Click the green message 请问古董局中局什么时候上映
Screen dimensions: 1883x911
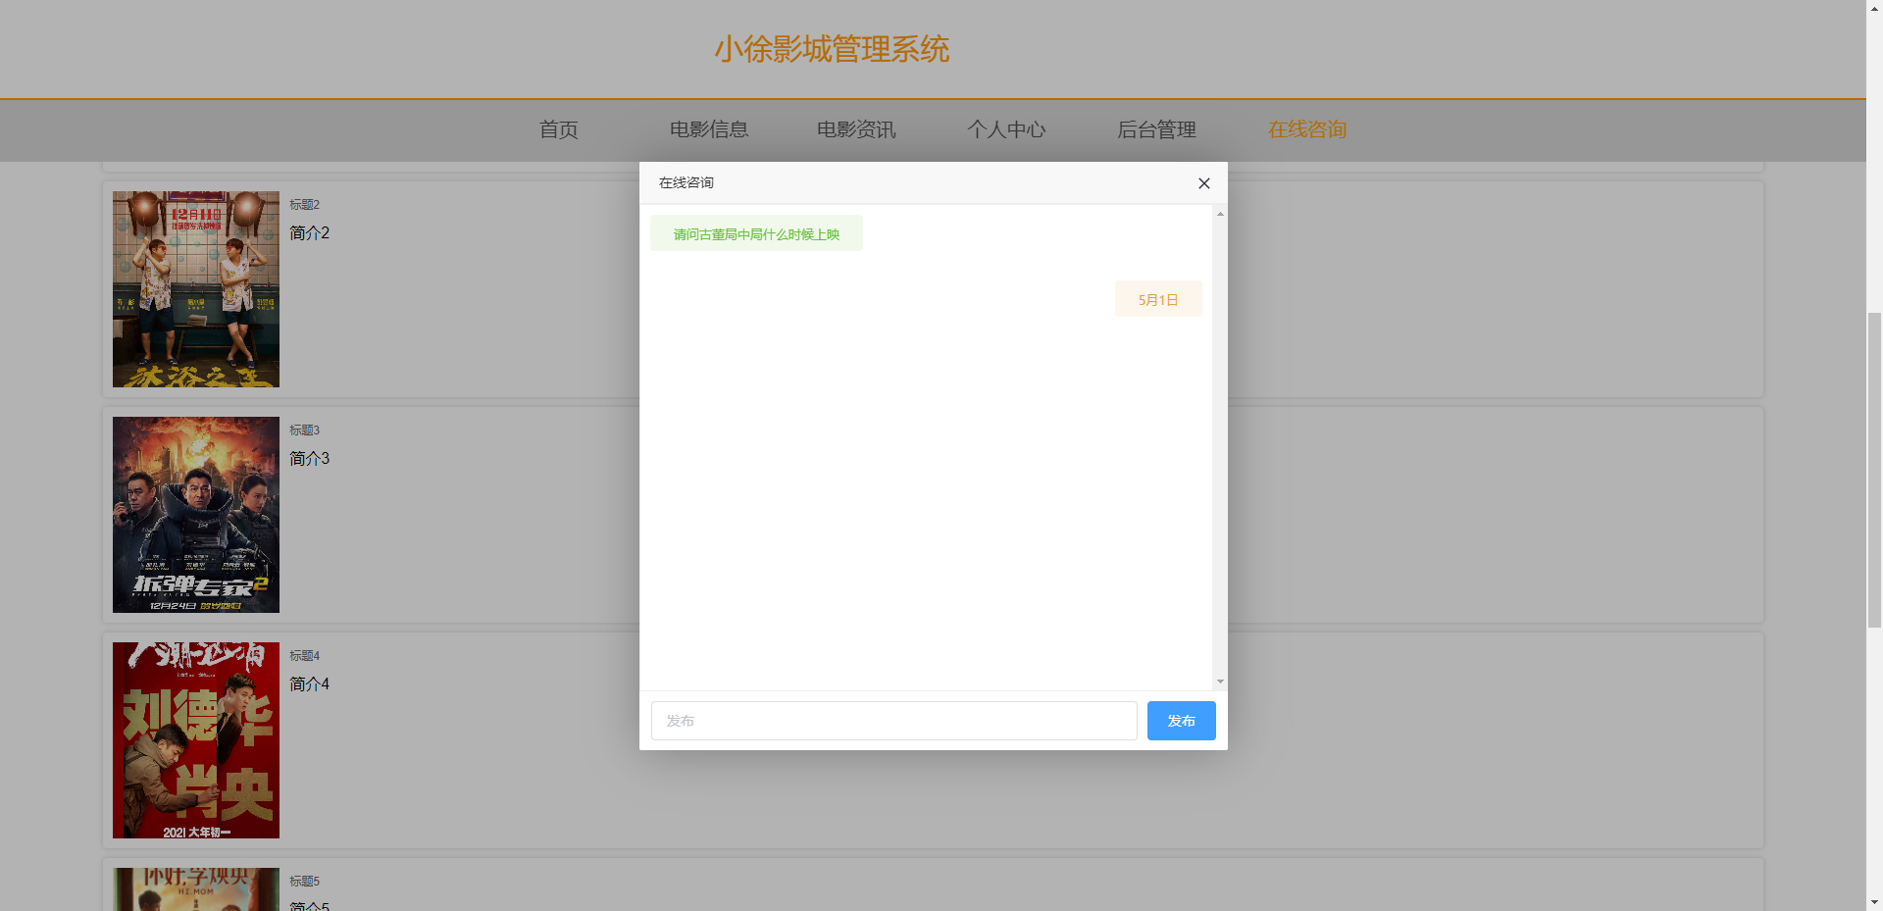click(756, 233)
